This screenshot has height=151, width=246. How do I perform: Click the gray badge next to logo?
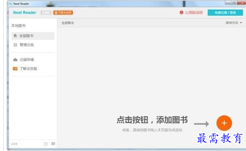(x=46, y=13)
